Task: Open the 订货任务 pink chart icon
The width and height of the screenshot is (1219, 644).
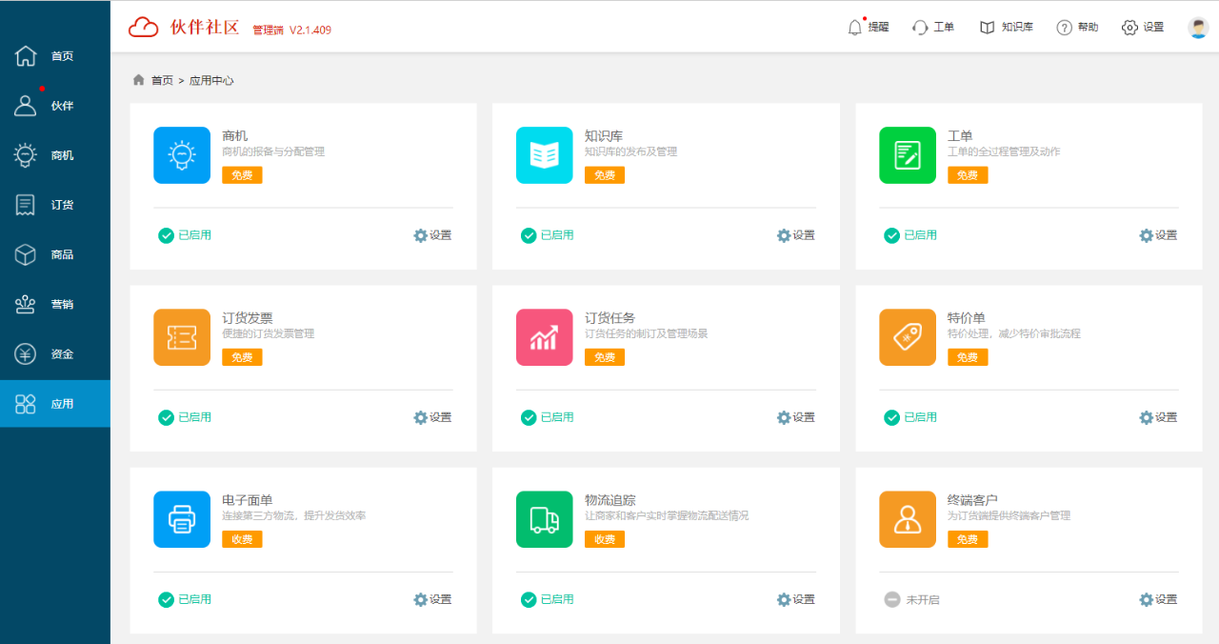Action: coord(544,337)
